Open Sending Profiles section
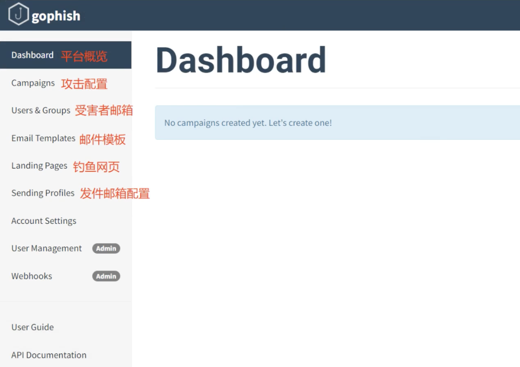This screenshot has width=520, height=367. click(43, 193)
